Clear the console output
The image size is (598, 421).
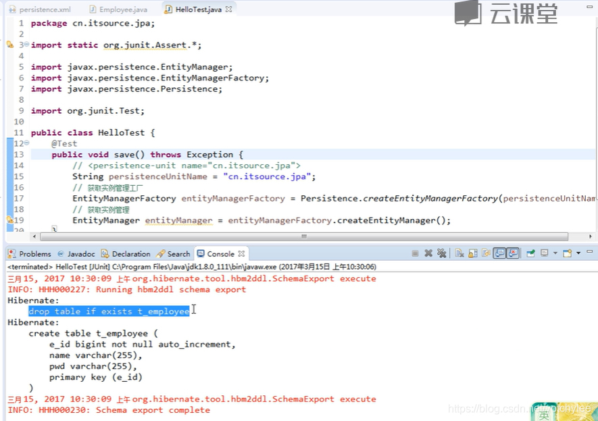(459, 253)
